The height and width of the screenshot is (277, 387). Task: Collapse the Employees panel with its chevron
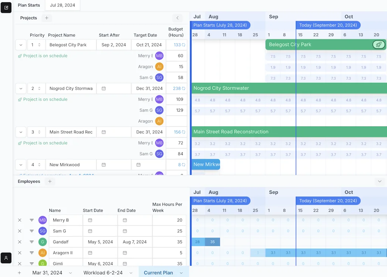380,181
